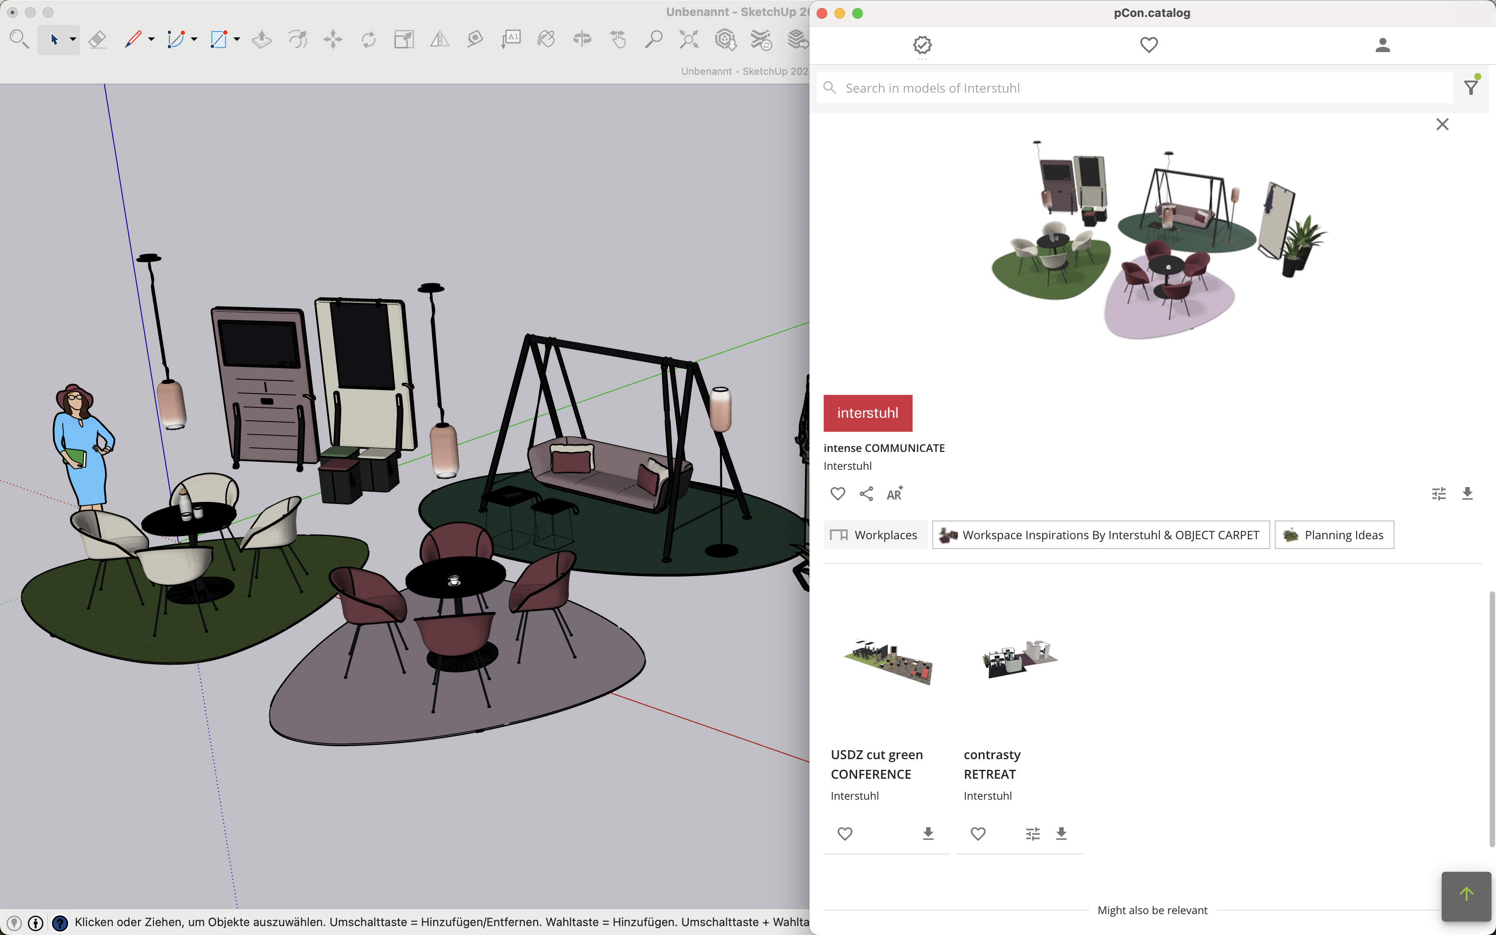Viewport: 1496px width, 935px height.
Task: Select the Tape Measure tool
Action: click(x=475, y=40)
